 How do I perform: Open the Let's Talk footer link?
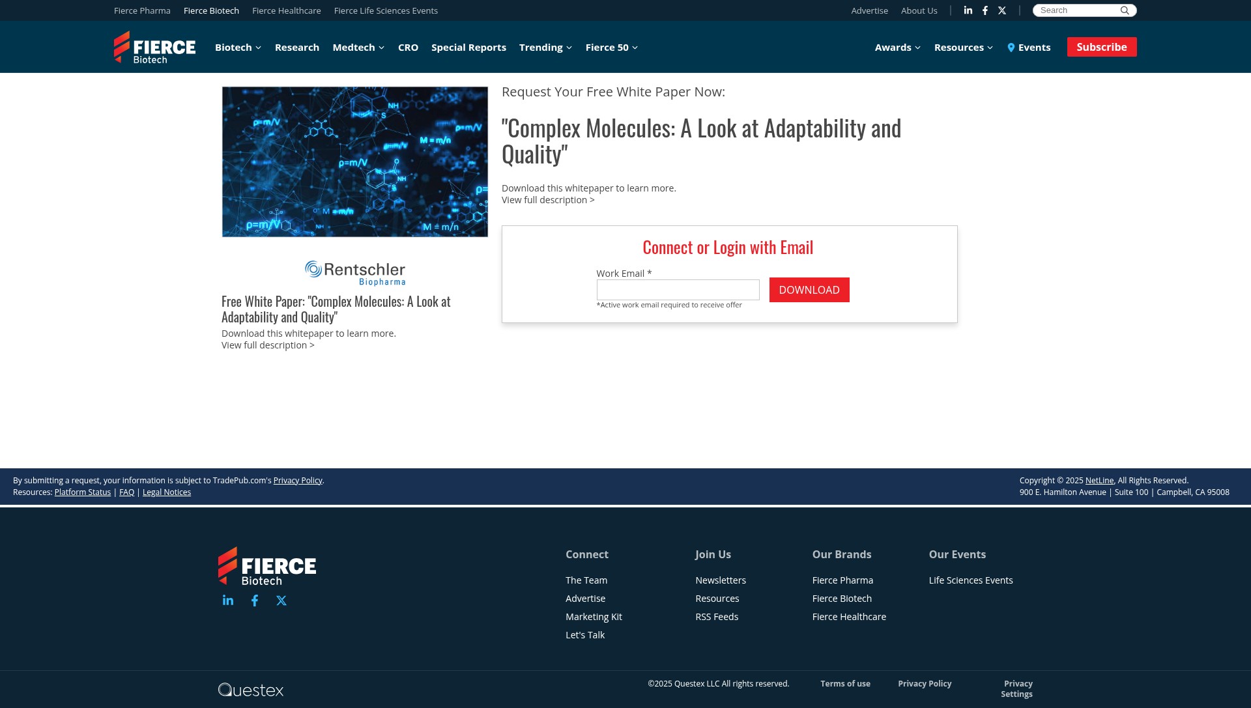[585, 635]
